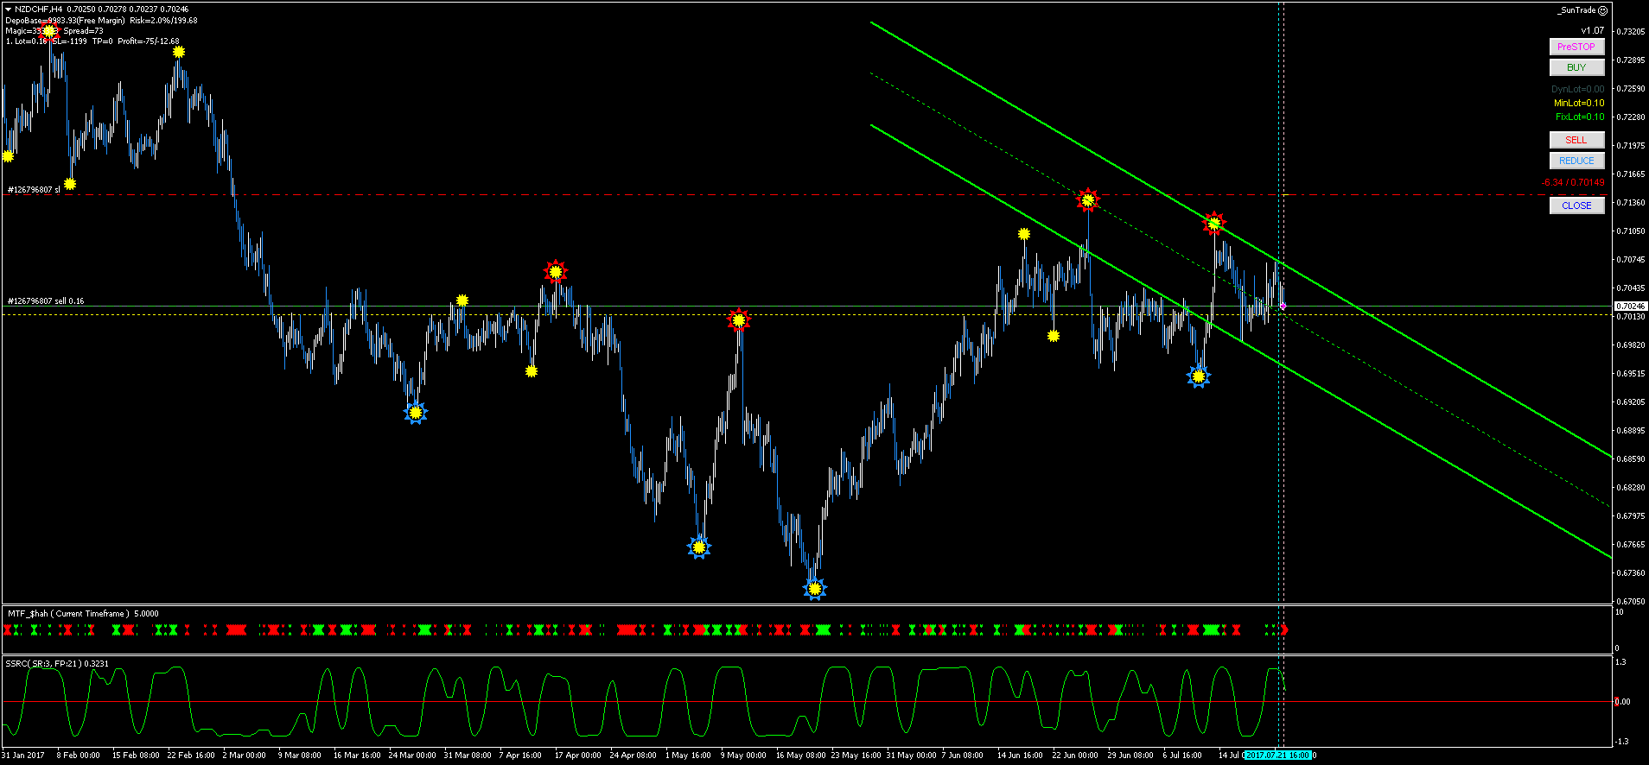This screenshot has height=765, width=1649.
Task: Click the 9 May 00:00 date label
Action: tap(743, 756)
